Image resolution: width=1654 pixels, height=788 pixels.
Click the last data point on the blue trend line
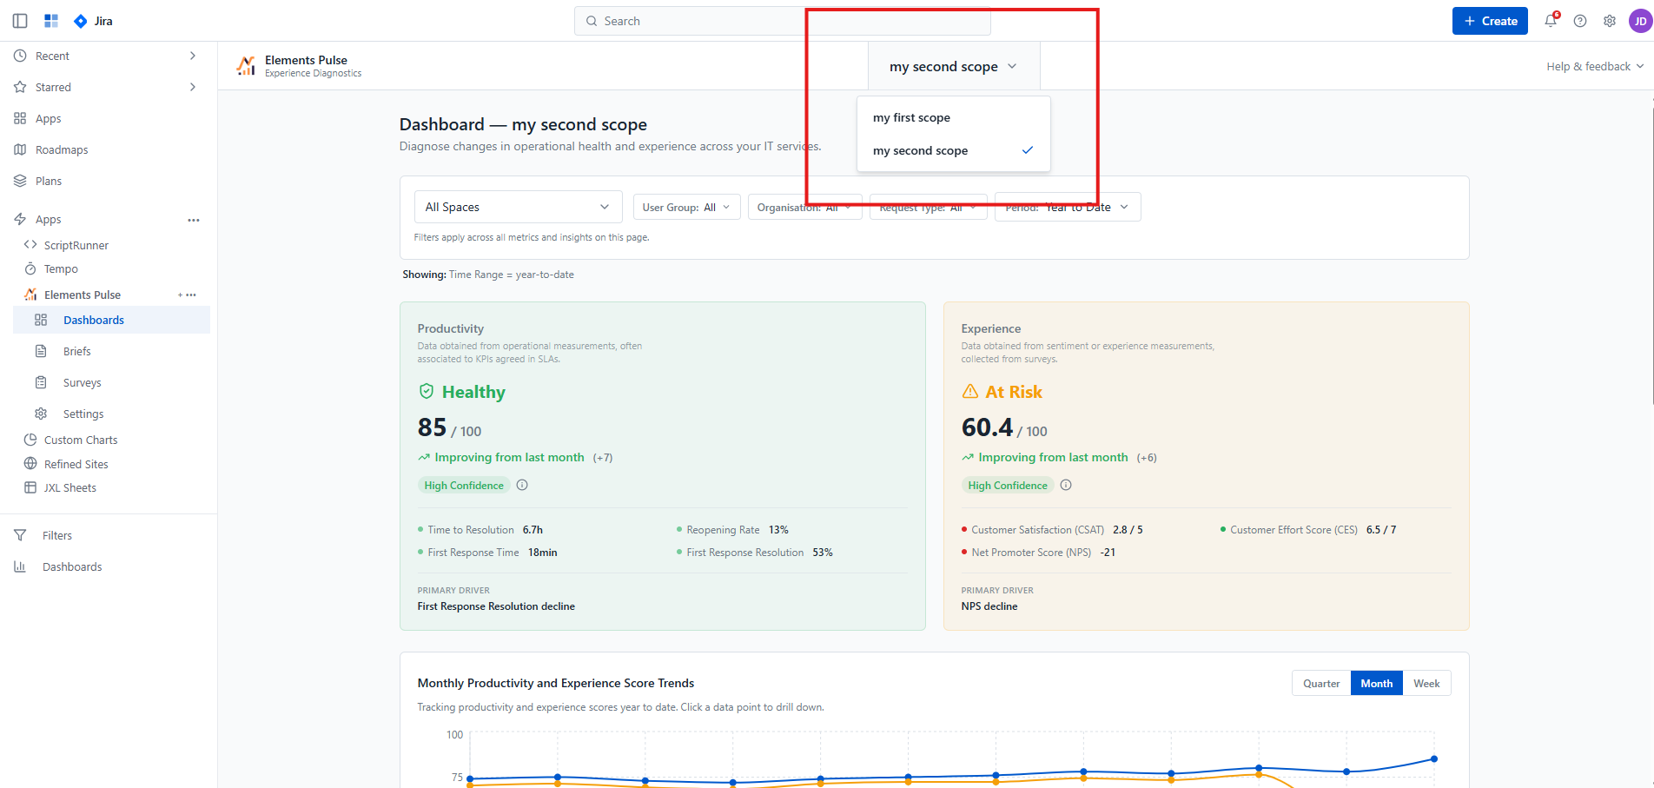(x=1434, y=759)
